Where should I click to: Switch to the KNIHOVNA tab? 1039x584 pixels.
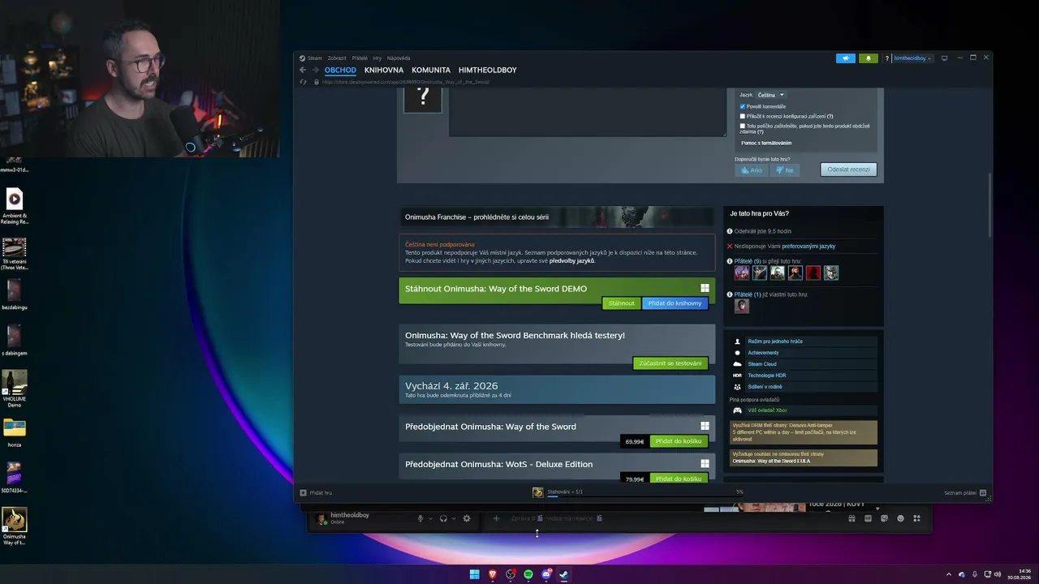click(x=384, y=70)
